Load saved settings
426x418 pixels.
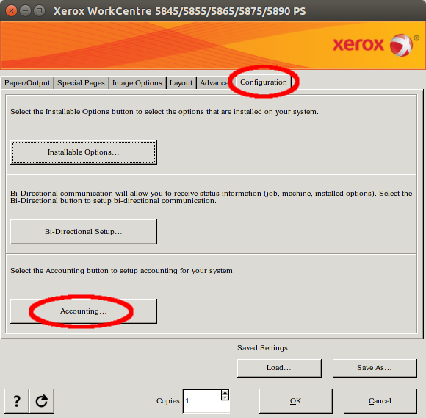point(279,368)
